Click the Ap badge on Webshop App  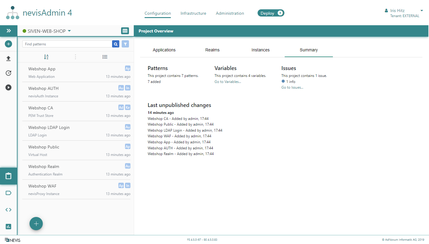[128, 69]
